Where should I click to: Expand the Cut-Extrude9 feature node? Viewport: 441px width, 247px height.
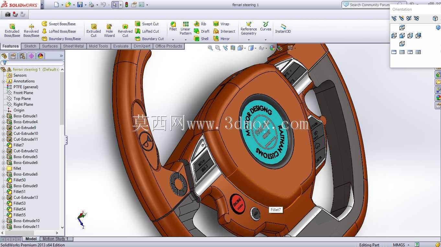coord(4,128)
